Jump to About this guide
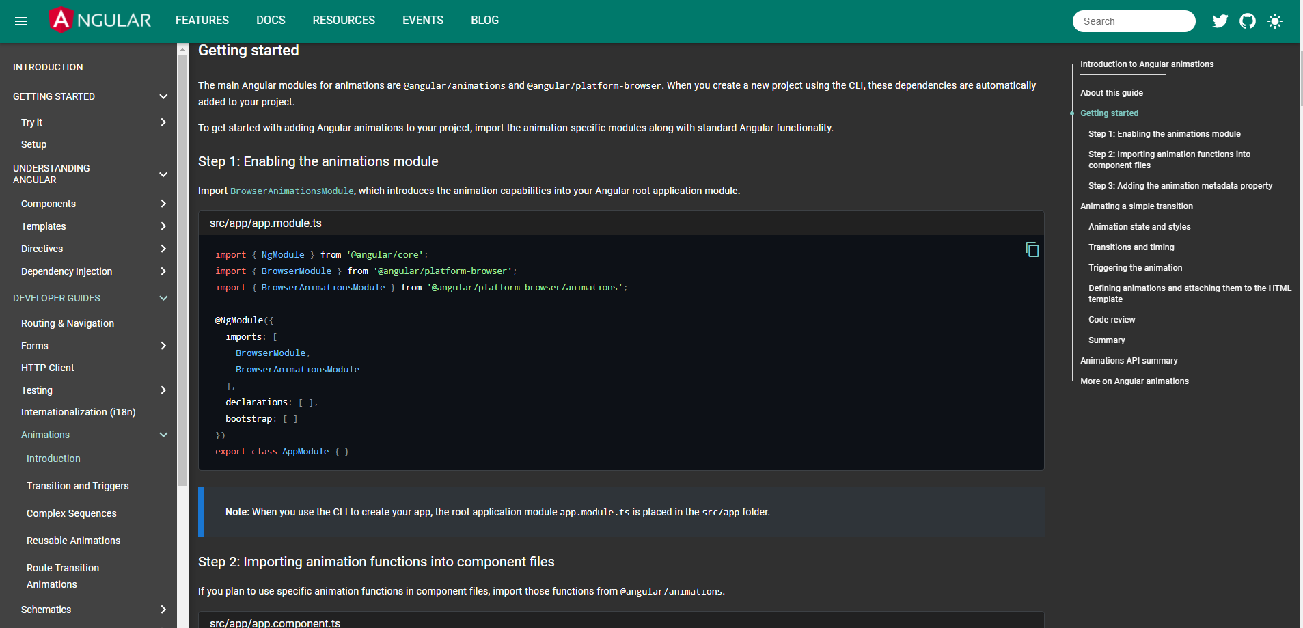This screenshot has height=628, width=1303. (x=1112, y=93)
